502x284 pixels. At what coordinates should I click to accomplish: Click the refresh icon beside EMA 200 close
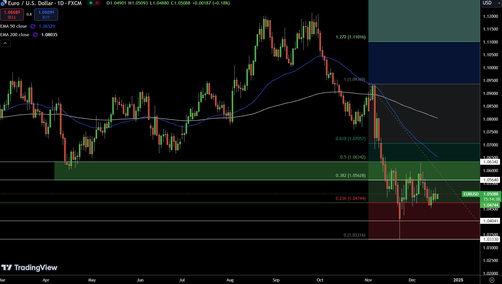point(35,35)
